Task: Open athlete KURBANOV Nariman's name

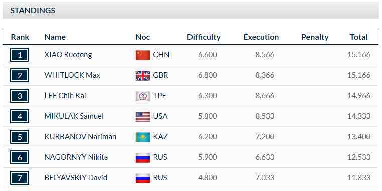Action: (x=80, y=137)
